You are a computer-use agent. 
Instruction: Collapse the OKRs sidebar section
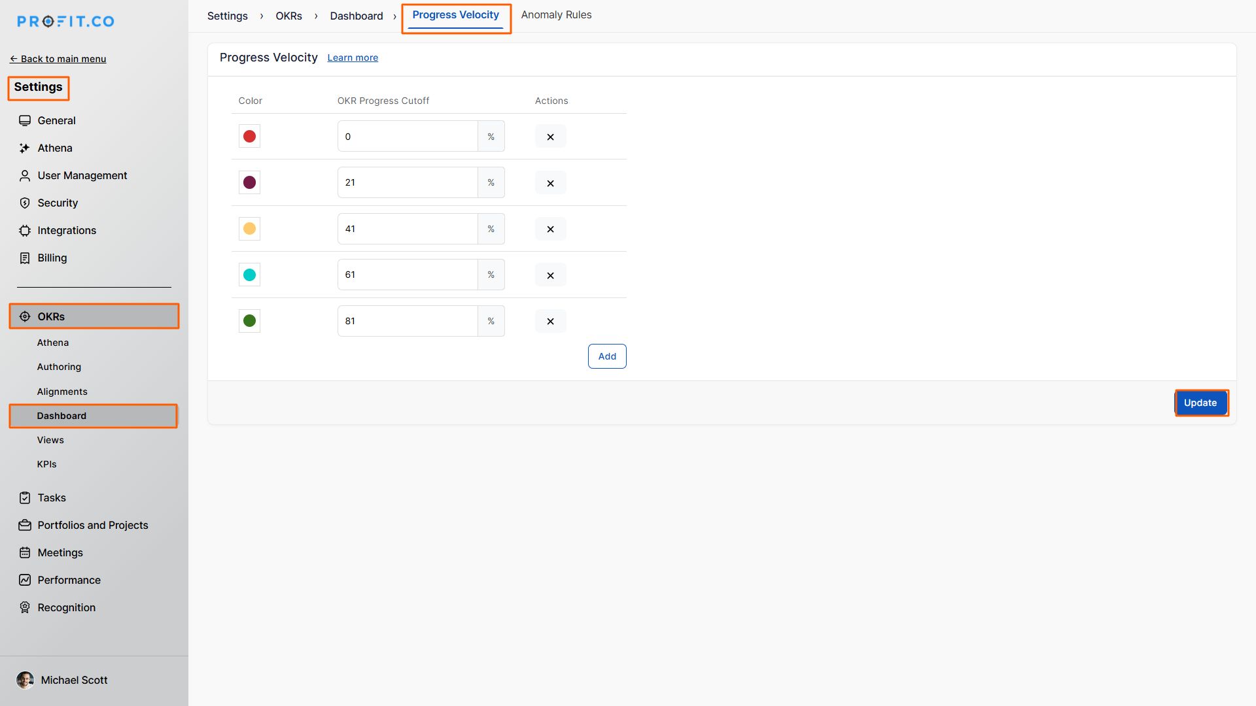tap(94, 316)
